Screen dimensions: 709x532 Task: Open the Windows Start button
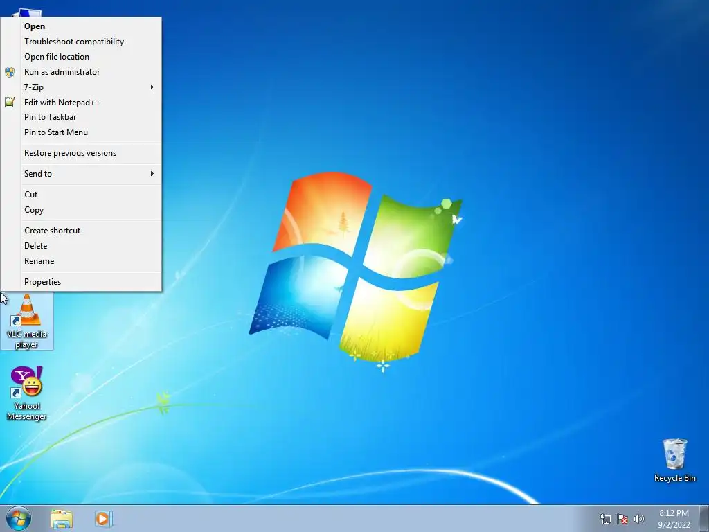click(x=19, y=518)
